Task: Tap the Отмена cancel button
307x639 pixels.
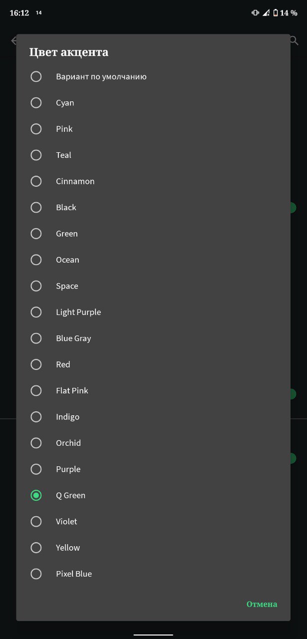Action: click(262, 604)
